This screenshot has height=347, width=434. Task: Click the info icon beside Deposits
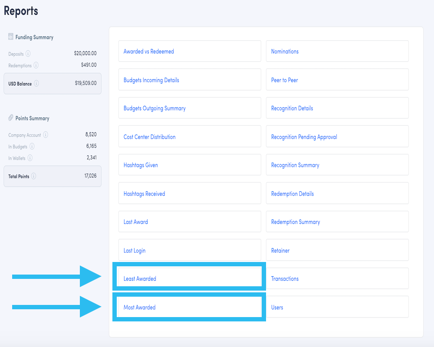[x=29, y=54]
